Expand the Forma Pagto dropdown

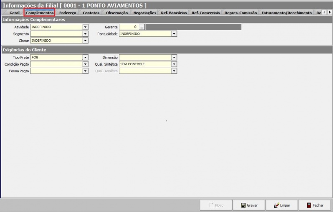tap(86, 71)
